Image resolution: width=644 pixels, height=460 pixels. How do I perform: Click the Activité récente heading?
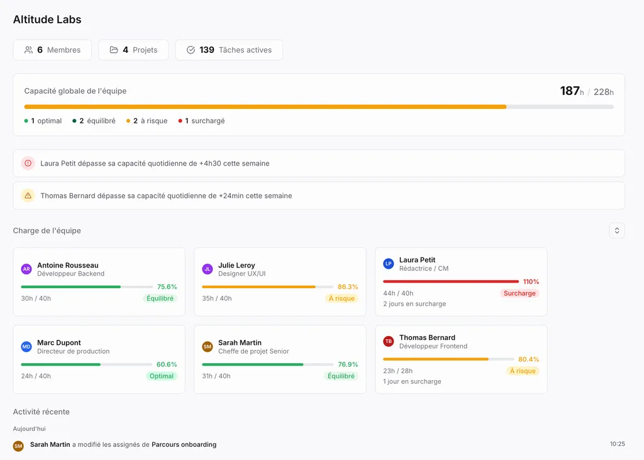tap(41, 412)
